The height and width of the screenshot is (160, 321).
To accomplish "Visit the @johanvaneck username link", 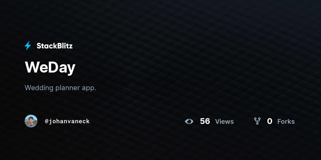I will (x=67, y=121).
